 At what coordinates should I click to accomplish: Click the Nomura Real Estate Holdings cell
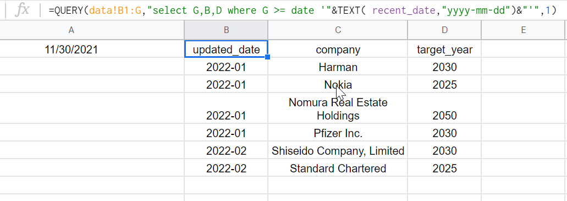338,108
